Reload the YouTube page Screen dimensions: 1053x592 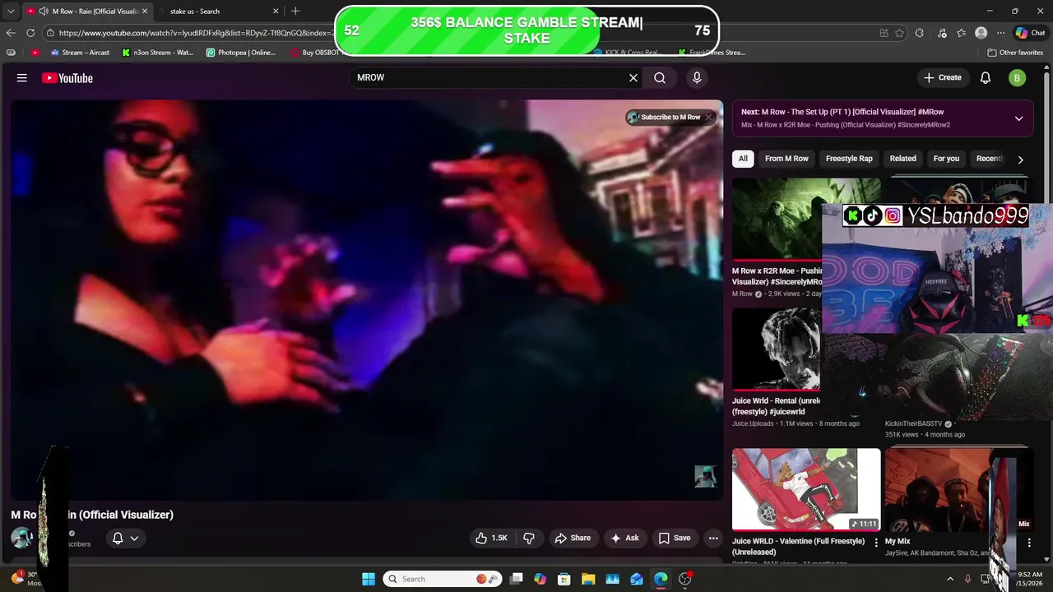pyautogui.click(x=30, y=33)
